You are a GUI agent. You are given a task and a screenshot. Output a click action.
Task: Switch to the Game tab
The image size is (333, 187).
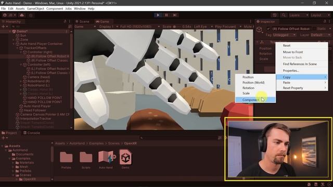point(103,21)
